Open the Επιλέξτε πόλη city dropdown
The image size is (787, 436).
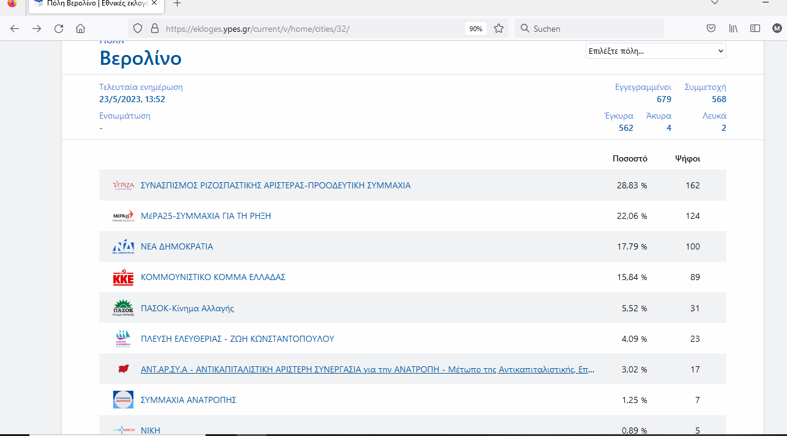point(655,51)
